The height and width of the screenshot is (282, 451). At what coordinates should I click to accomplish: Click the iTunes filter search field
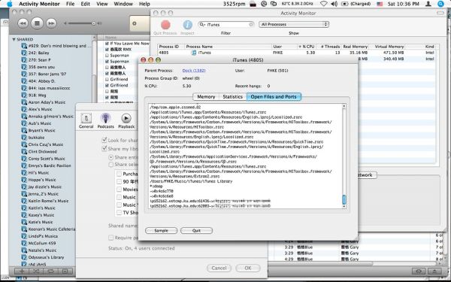tap(226, 25)
